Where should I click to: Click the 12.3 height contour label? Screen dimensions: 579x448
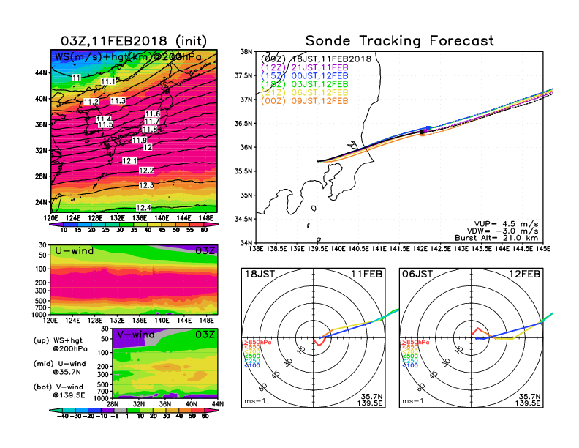point(147,185)
